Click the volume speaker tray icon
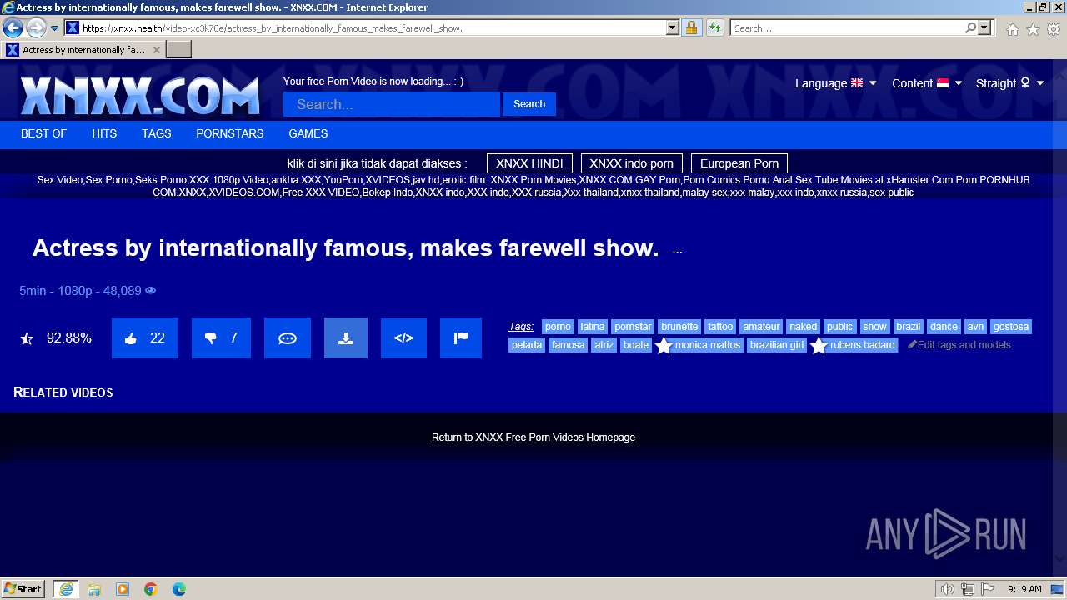 coord(947,589)
